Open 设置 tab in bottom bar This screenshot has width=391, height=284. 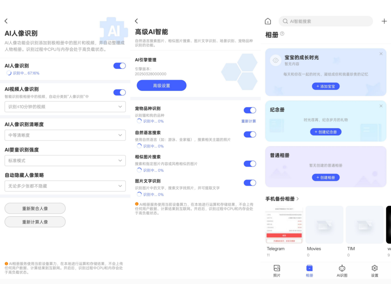click(x=374, y=270)
